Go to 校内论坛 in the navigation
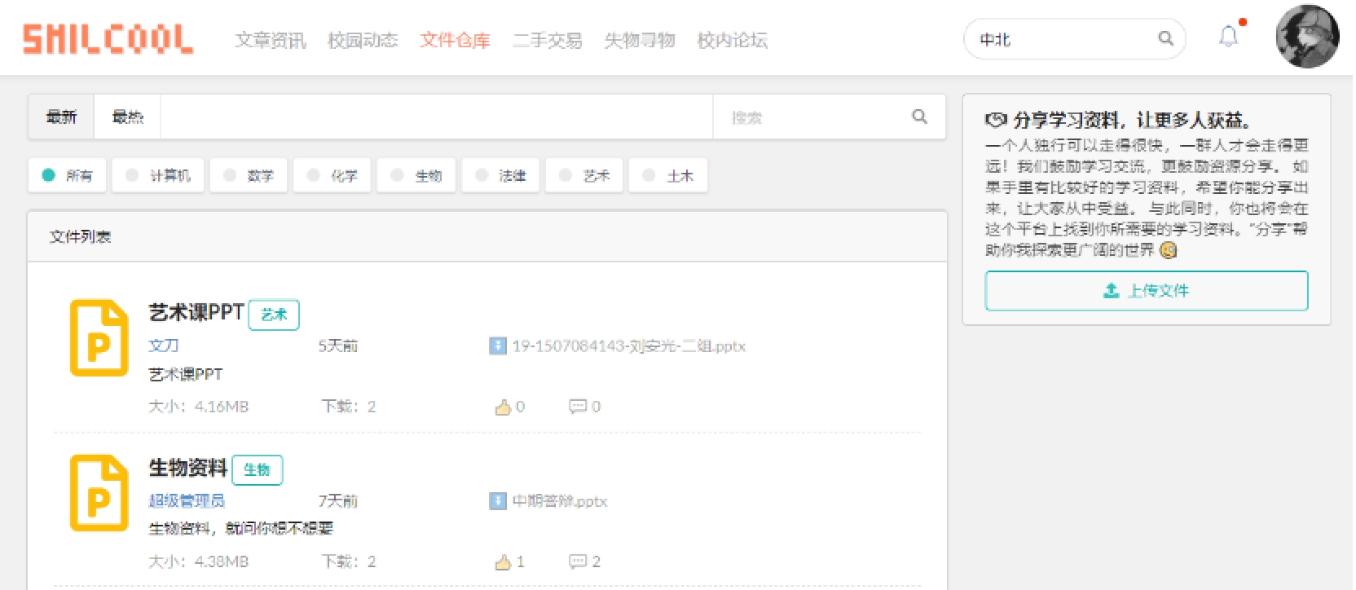 [733, 40]
